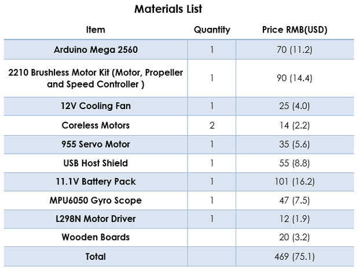Click the Materials List title
Screen dimensions: 359x272
(168, 9)
